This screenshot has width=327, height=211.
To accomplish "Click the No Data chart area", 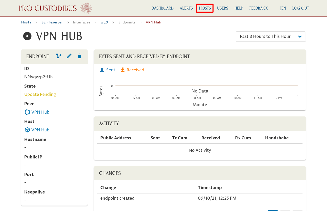I will point(200,91).
